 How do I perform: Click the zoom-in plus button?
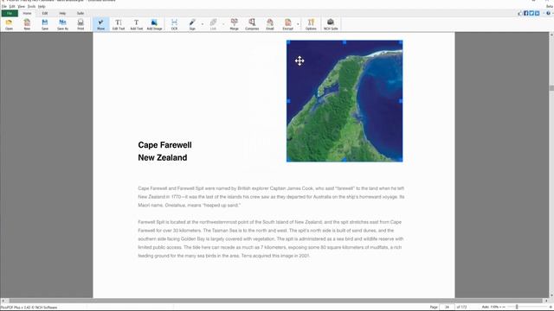pos(551,308)
